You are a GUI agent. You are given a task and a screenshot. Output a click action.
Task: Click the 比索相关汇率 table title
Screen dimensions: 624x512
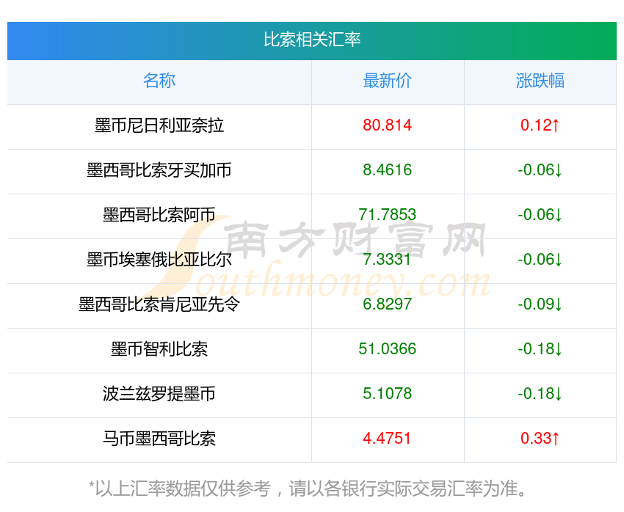312,40
